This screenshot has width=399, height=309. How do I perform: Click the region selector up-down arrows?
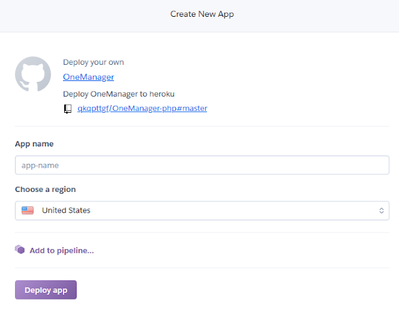tap(382, 211)
